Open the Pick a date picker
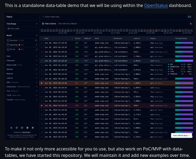This screenshot has height=159, width=196. coord(22,29)
